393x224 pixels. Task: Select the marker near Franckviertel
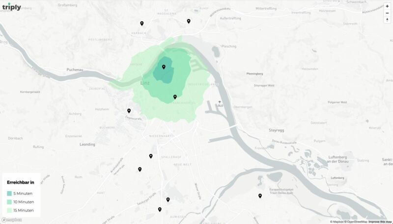175,96
